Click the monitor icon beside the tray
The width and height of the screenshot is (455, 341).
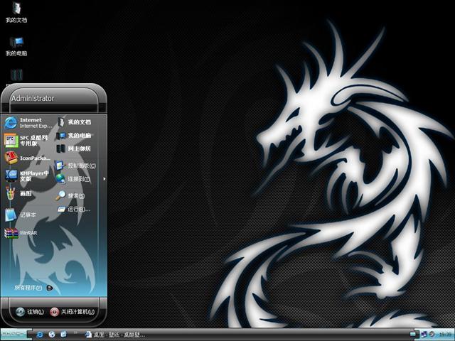[412, 335]
